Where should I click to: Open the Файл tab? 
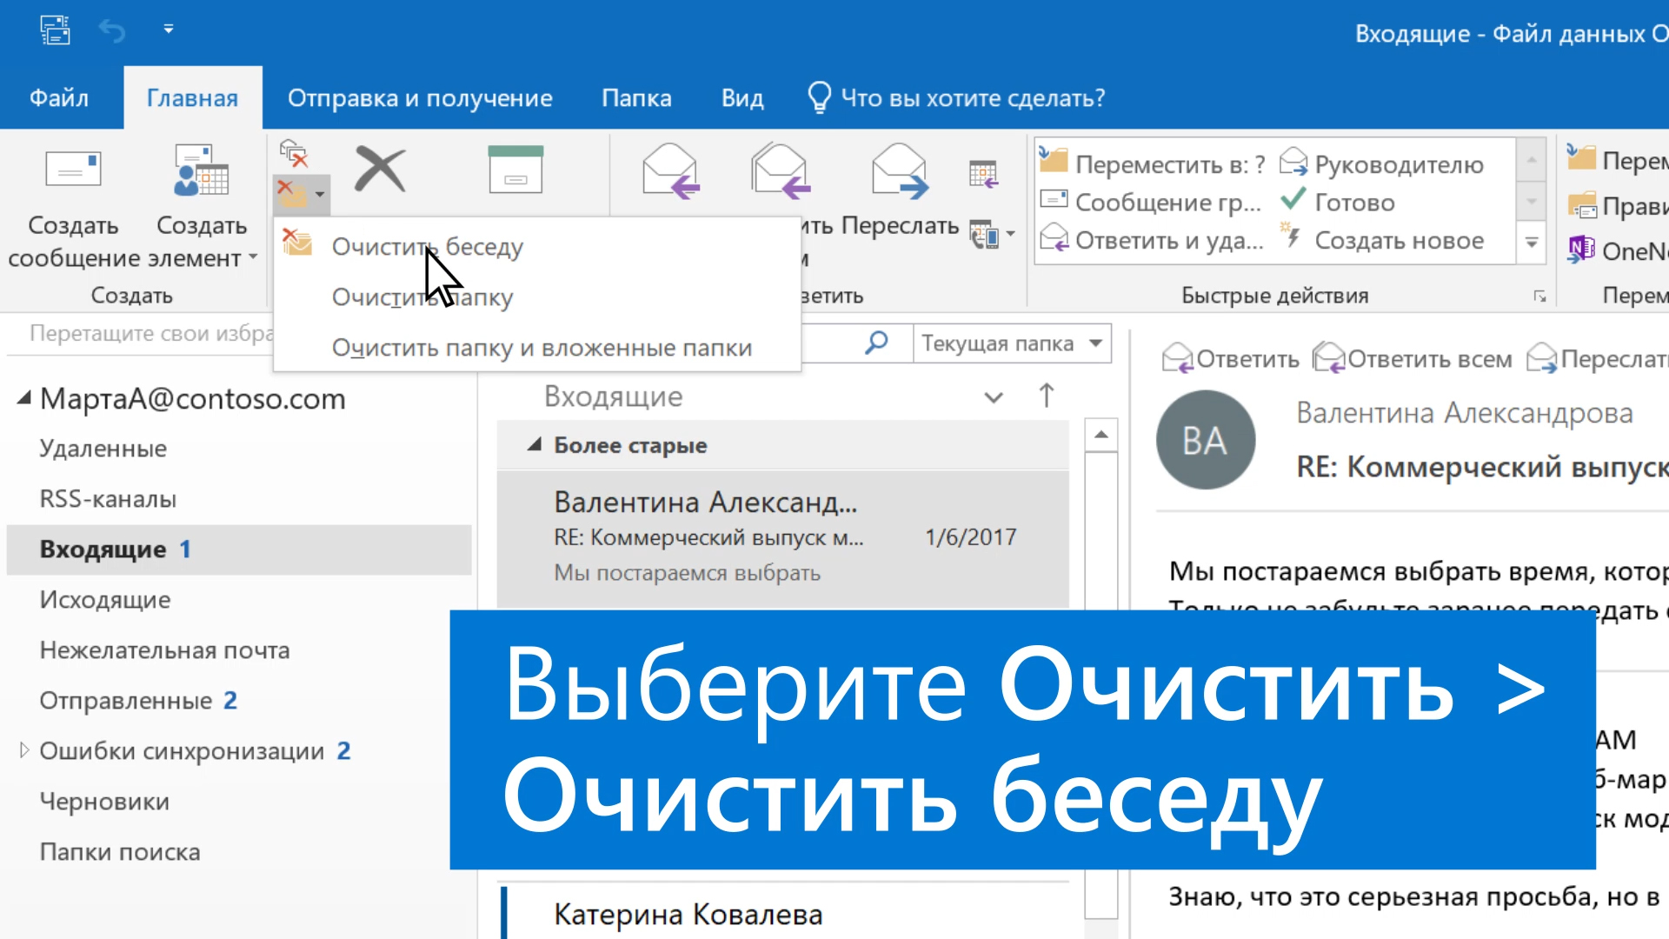(x=59, y=97)
